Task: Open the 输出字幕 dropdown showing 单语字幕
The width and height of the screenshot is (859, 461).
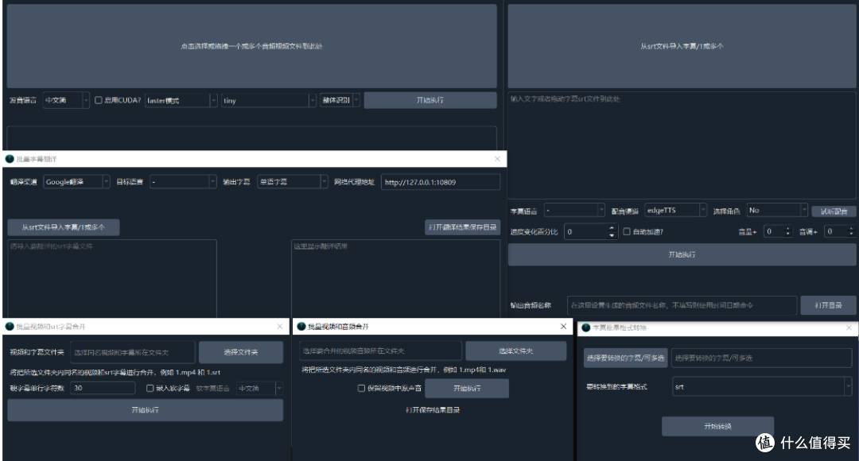Action: pyautogui.click(x=293, y=182)
